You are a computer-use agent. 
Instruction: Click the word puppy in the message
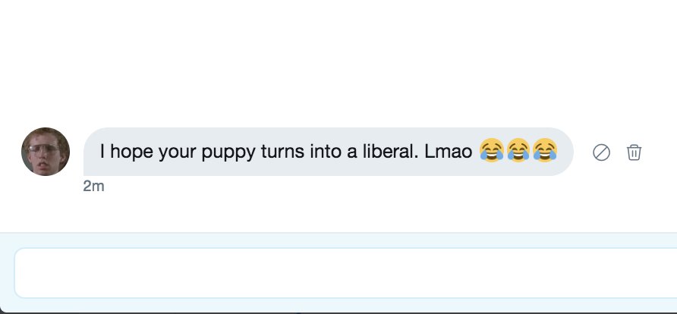click(x=228, y=152)
